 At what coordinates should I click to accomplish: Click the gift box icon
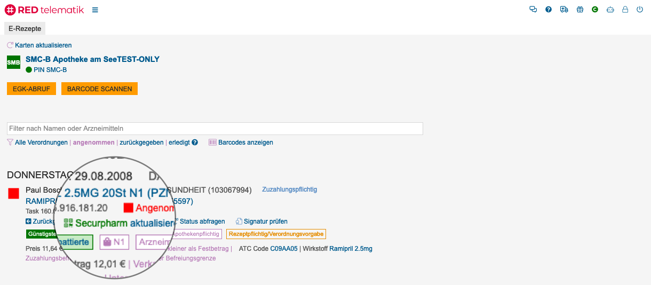(x=580, y=10)
